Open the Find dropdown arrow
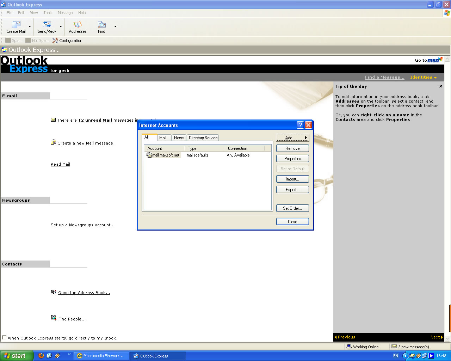Viewport: 451px width, 361px height. (x=115, y=26)
